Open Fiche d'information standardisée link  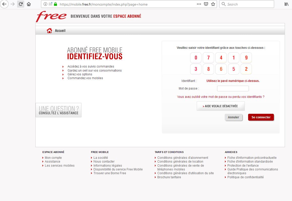[250, 162]
